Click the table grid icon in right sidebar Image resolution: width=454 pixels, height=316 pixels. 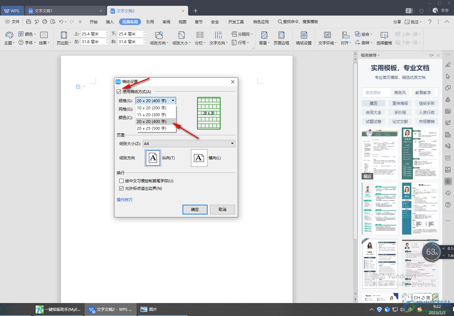[x=448, y=111]
